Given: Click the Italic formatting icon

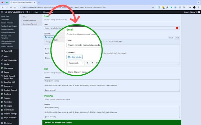Looking at the screenshot, I should pos(92,63).
